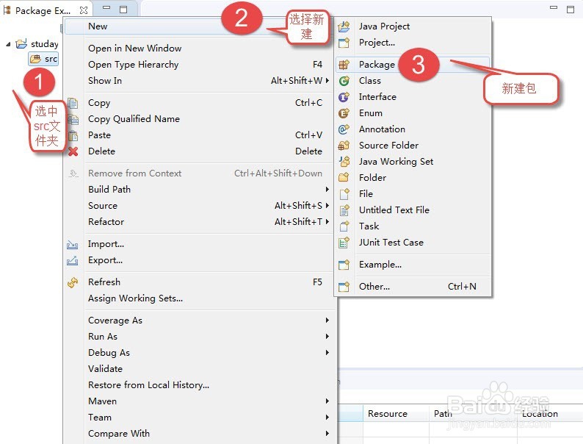Image resolution: width=583 pixels, height=444 pixels.
Task: Click the Other... wizard icon
Action: [x=344, y=287]
